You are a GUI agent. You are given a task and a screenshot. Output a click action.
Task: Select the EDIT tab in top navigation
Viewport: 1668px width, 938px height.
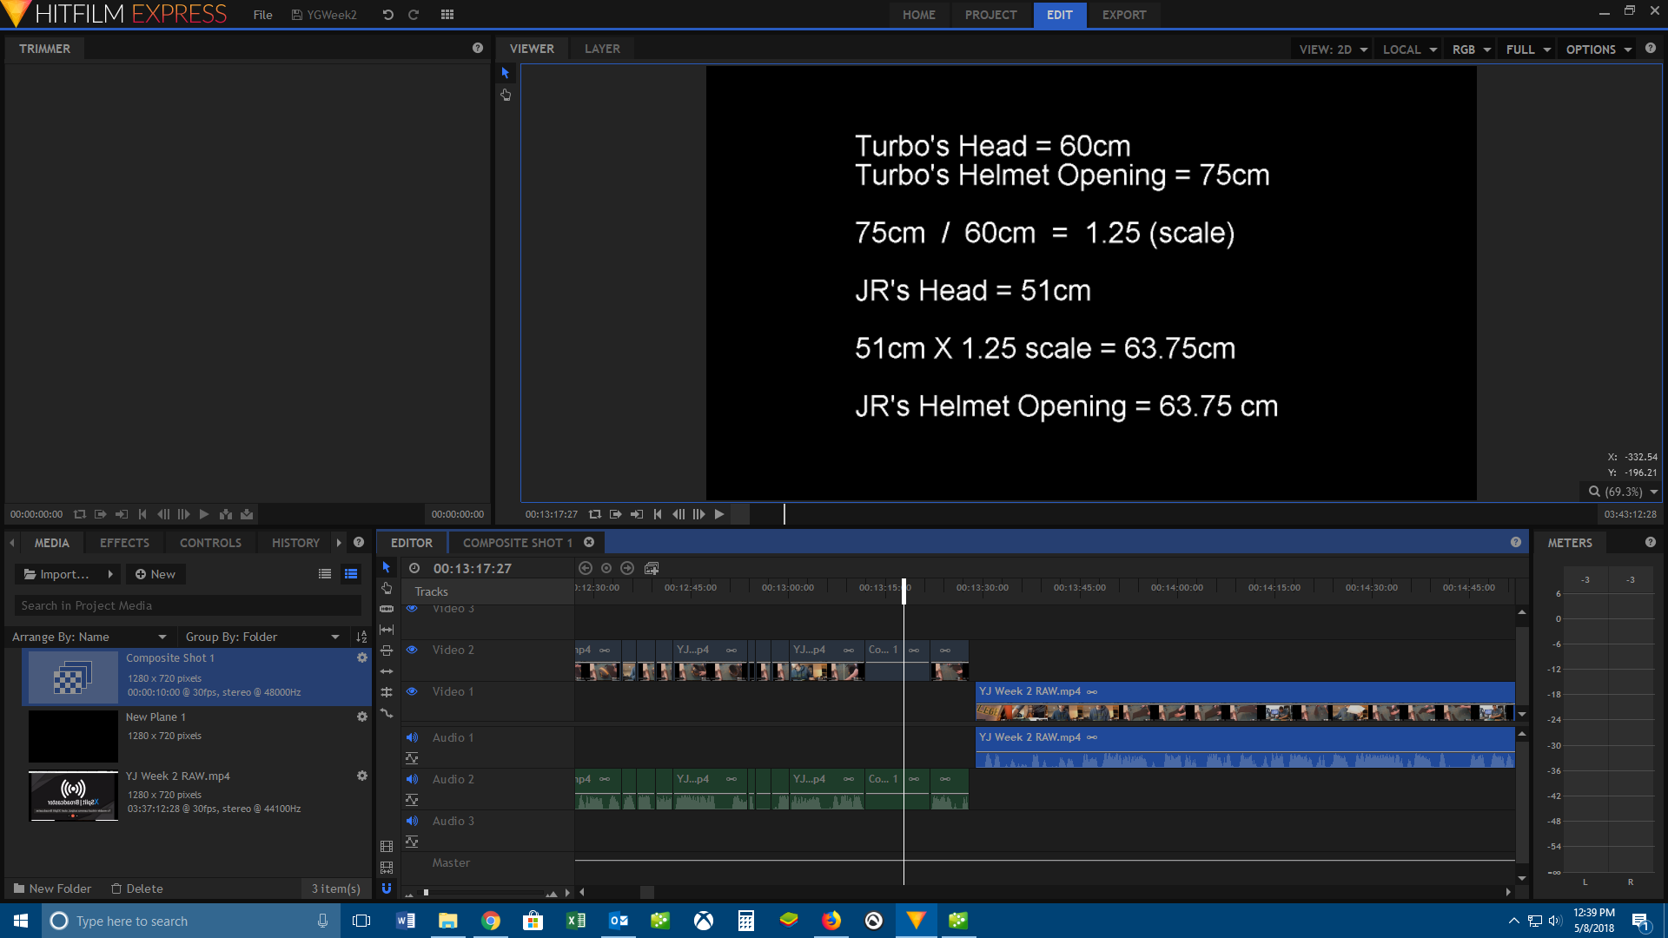coord(1058,14)
